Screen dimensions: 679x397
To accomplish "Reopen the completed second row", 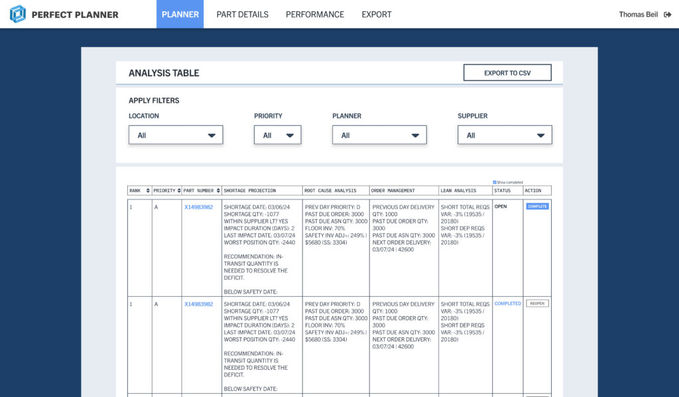I will point(537,304).
